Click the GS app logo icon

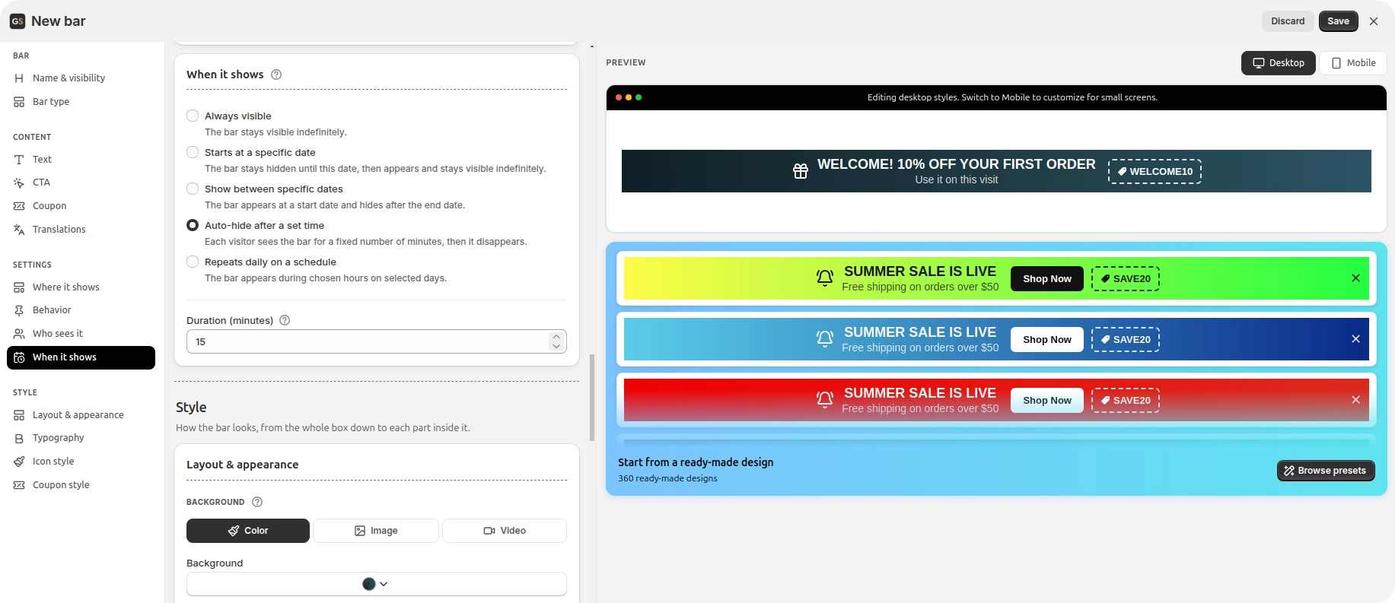(x=18, y=21)
